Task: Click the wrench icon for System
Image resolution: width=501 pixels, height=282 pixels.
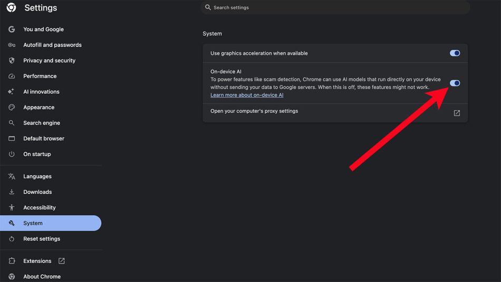Action: 12,223
